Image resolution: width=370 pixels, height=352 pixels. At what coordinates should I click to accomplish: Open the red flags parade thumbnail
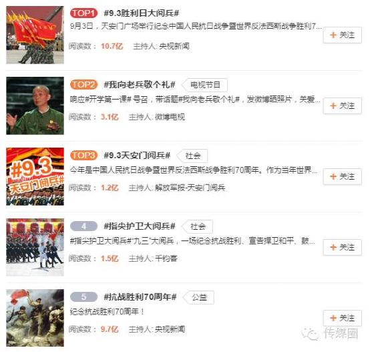[x=35, y=35]
